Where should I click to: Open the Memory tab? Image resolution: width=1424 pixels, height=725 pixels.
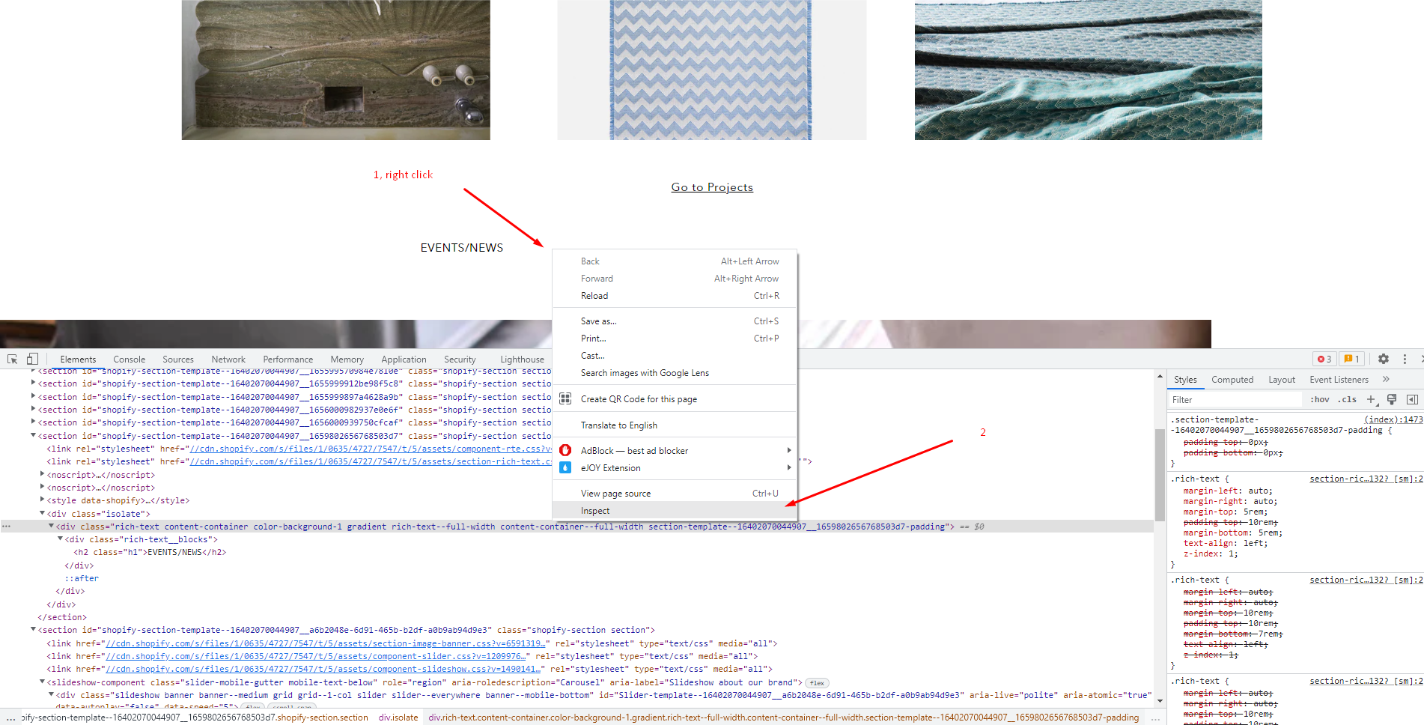(x=347, y=360)
